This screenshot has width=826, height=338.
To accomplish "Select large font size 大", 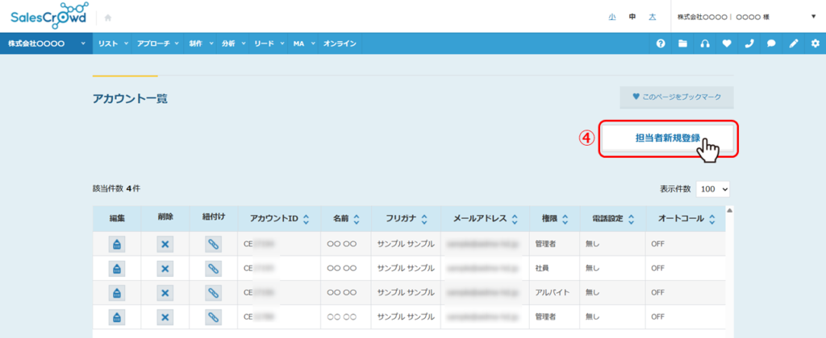I will click(x=652, y=16).
